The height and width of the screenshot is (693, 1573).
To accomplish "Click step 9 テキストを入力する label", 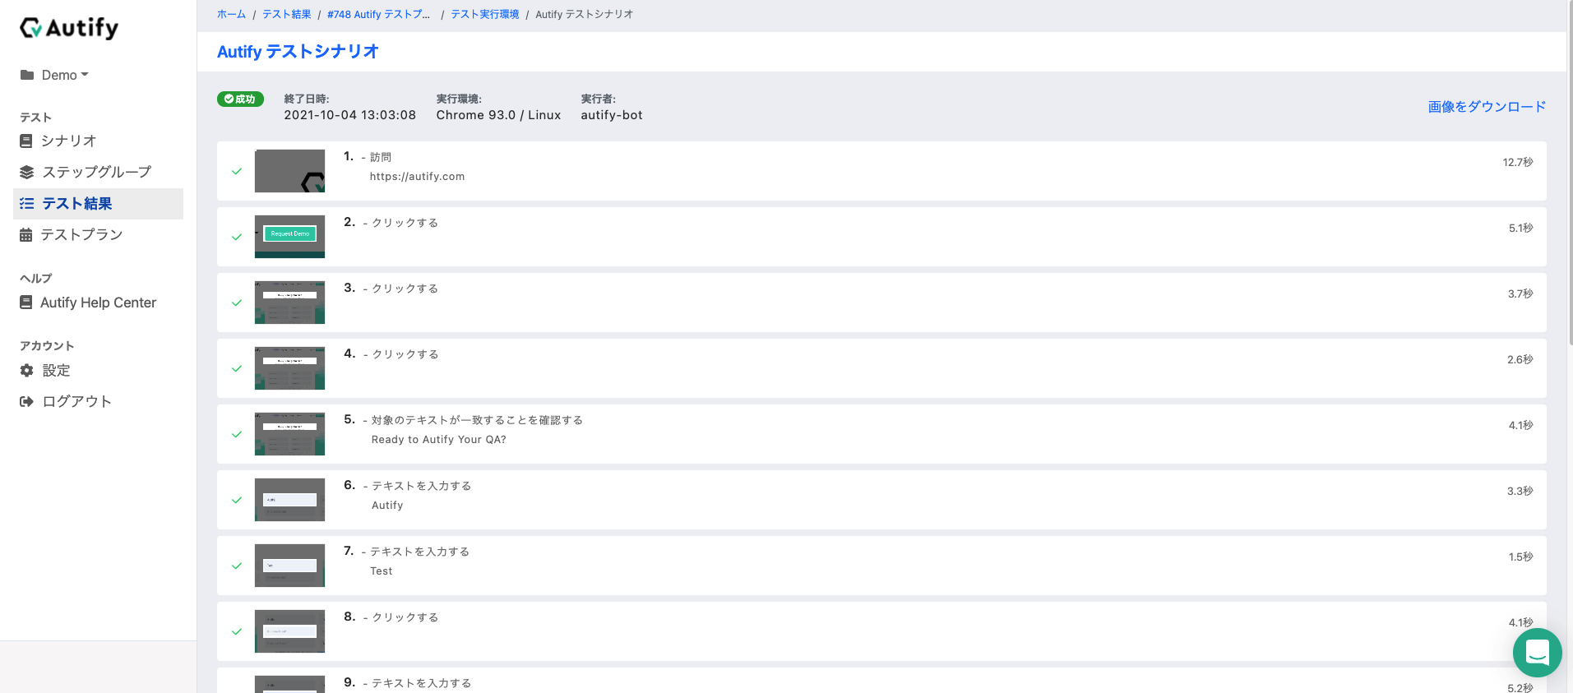I will 422,683.
